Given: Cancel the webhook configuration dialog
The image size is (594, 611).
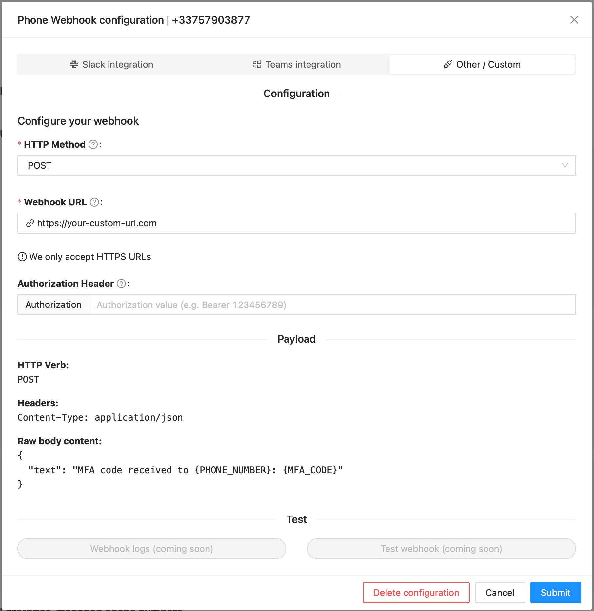Looking at the screenshot, I should 500,593.
